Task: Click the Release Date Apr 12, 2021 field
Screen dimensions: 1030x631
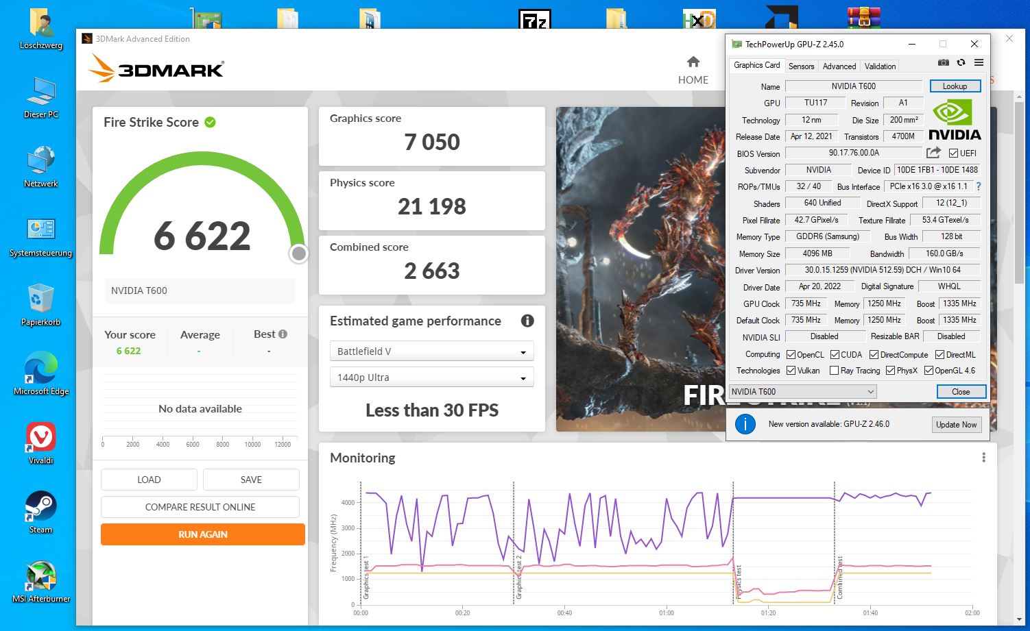Action: click(811, 136)
